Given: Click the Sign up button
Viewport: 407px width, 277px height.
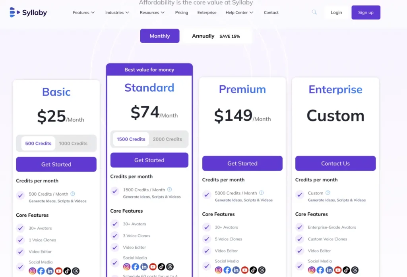Looking at the screenshot, I should tap(365, 12).
